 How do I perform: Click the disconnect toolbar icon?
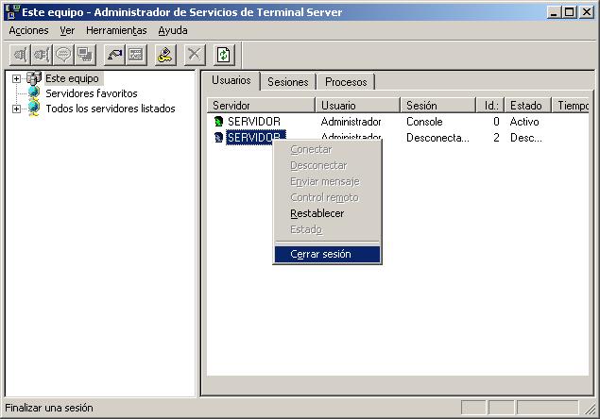pyautogui.click(x=42, y=55)
